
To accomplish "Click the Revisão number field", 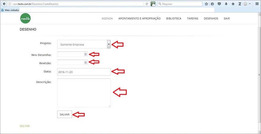I will [72, 62].
